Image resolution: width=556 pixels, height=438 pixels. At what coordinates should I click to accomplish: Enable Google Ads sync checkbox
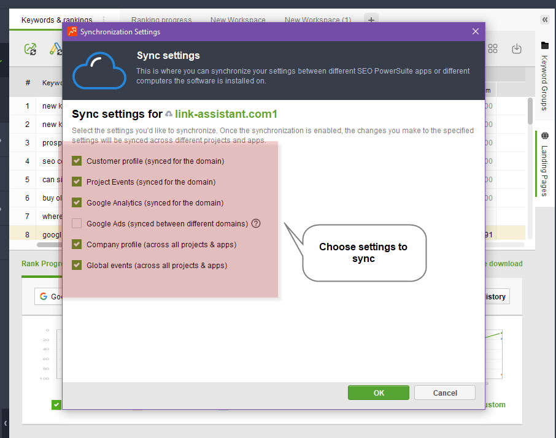77,223
